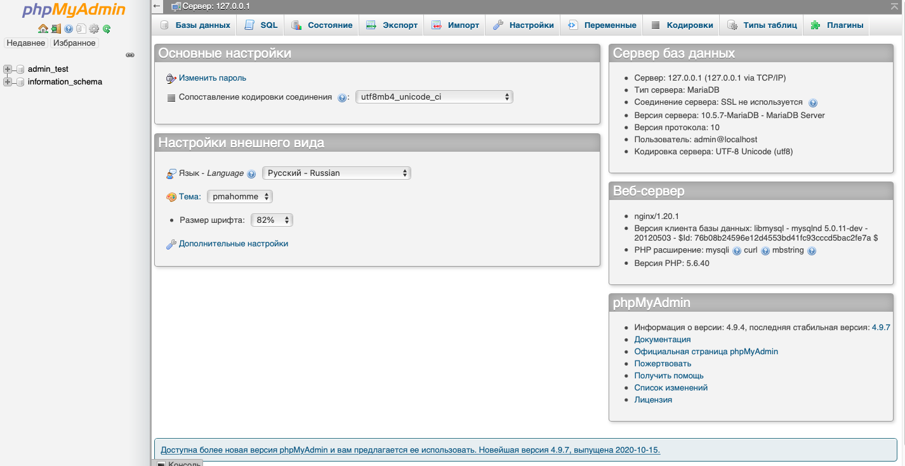Click help icon after mysqli extension

[x=737, y=251]
